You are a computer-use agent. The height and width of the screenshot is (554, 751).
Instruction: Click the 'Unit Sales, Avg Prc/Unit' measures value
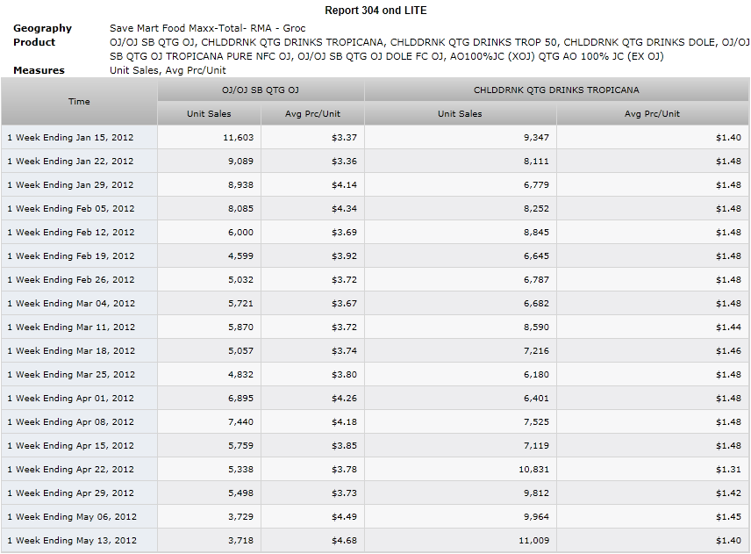pos(168,70)
